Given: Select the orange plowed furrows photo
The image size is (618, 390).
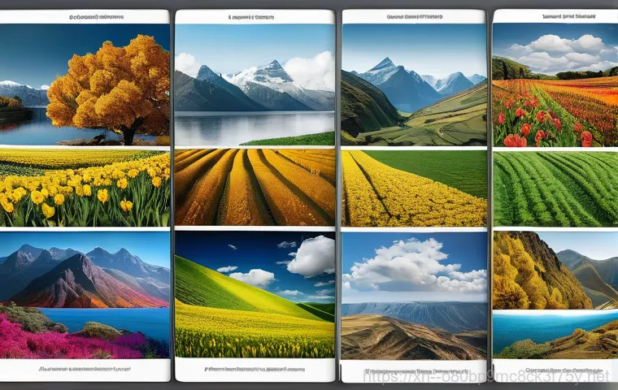Looking at the screenshot, I should [255, 187].
